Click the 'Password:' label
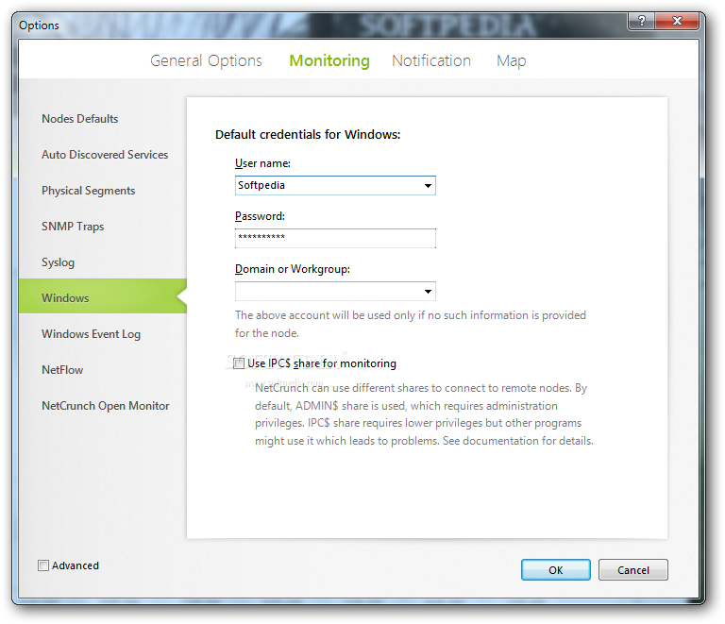The height and width of the screenshot is (624, 725). pyautogui.click(x=260, y=216)
